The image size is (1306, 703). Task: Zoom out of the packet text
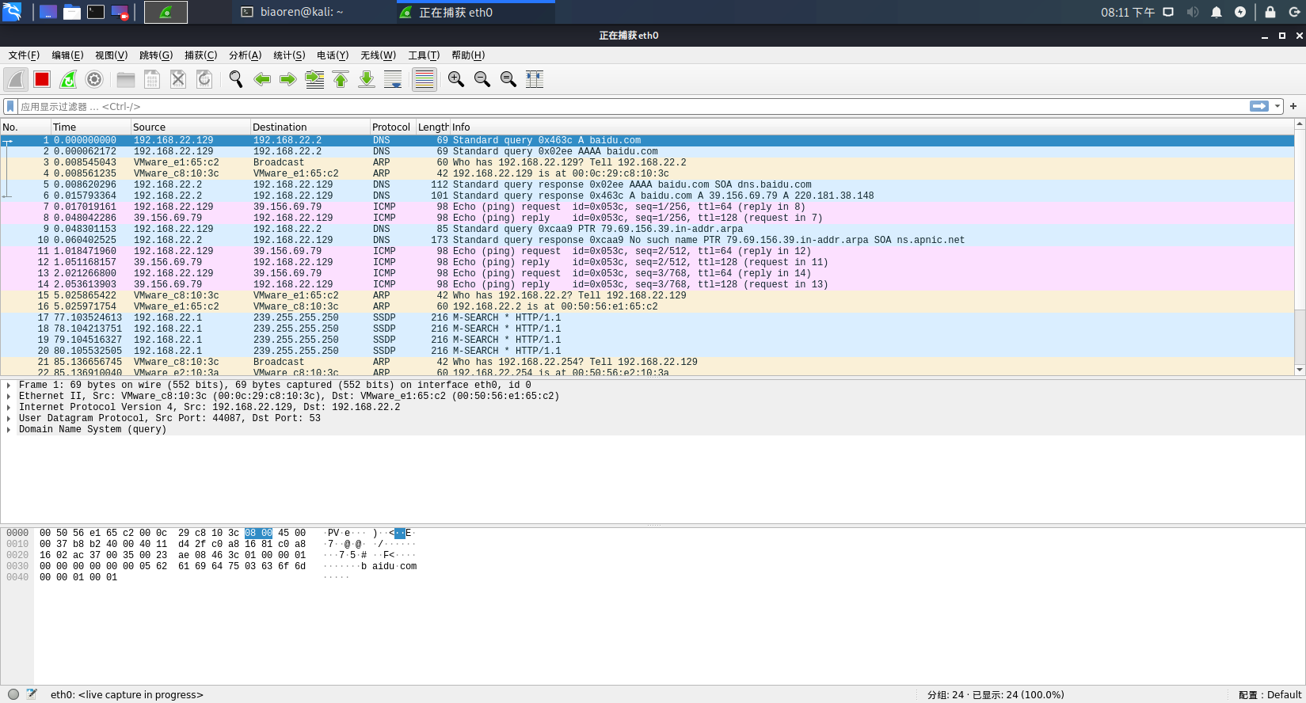tap(482, 79)
